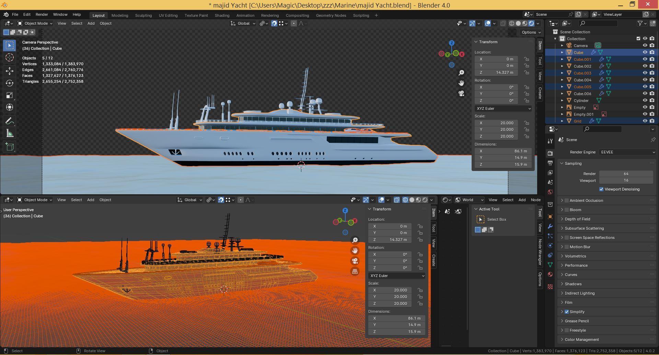
Task: Open the Material properties tab icon
Action: point(550,274)
